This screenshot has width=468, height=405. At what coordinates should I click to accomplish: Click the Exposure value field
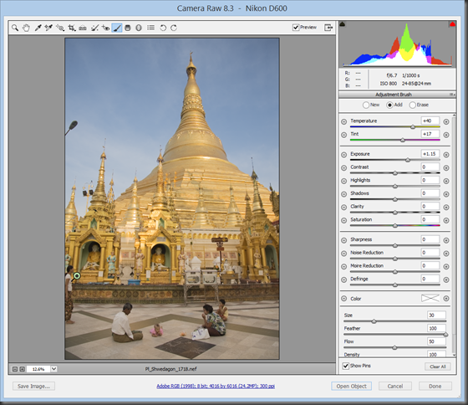coord(430,154)
